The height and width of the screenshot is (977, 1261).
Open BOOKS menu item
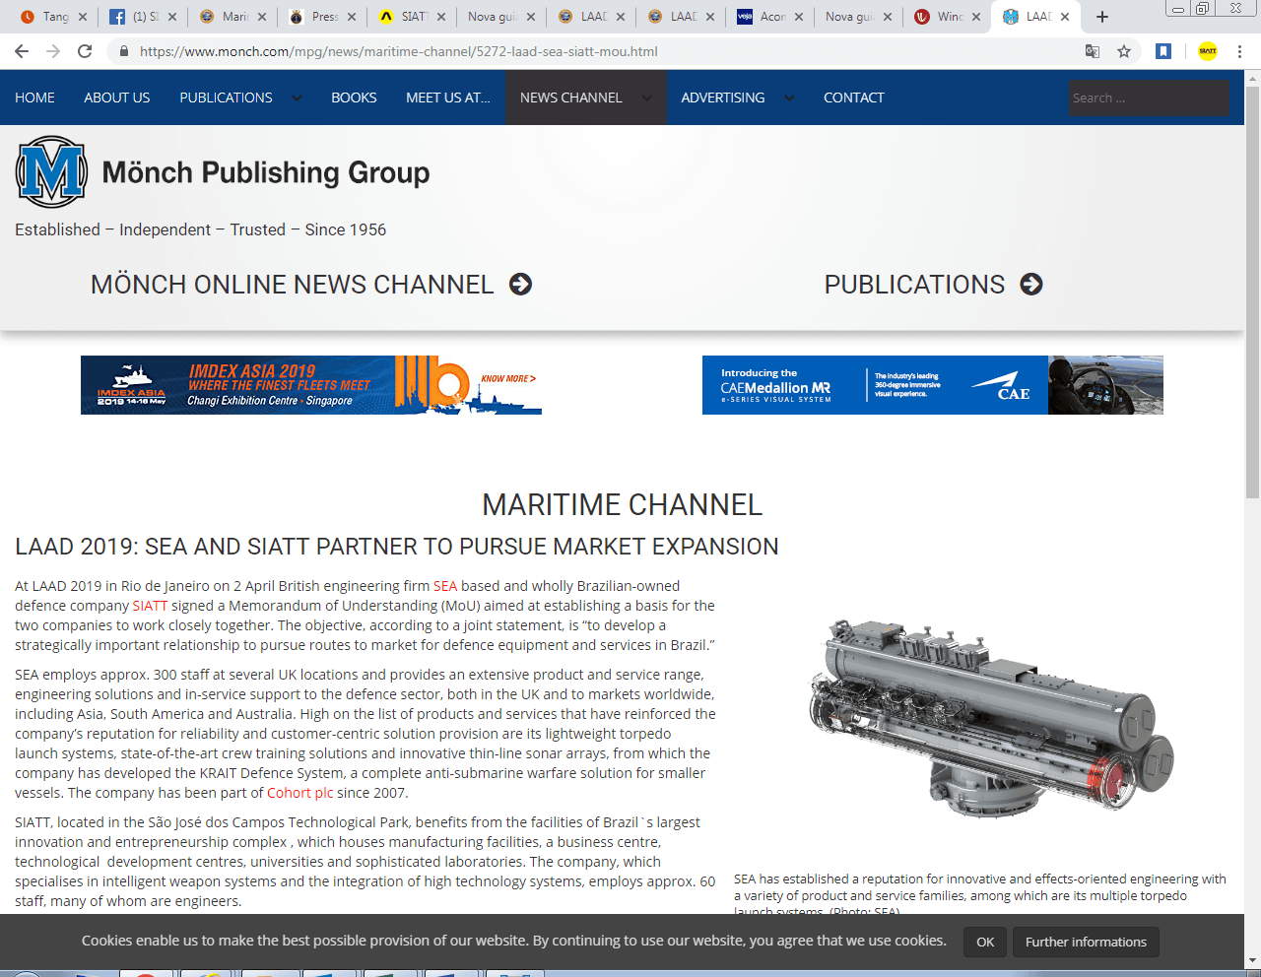(354, 98)
